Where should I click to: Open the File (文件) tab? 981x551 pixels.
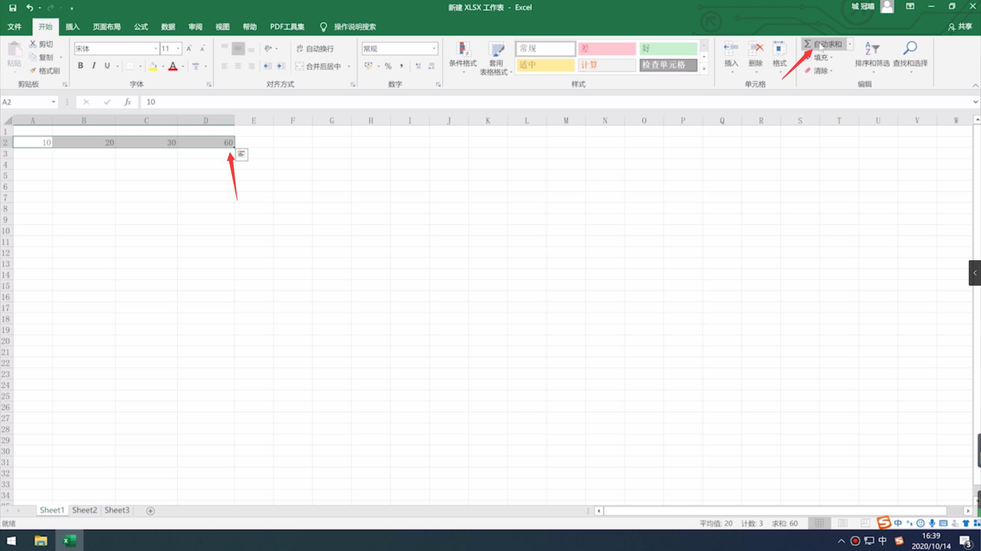pos(15,27)
